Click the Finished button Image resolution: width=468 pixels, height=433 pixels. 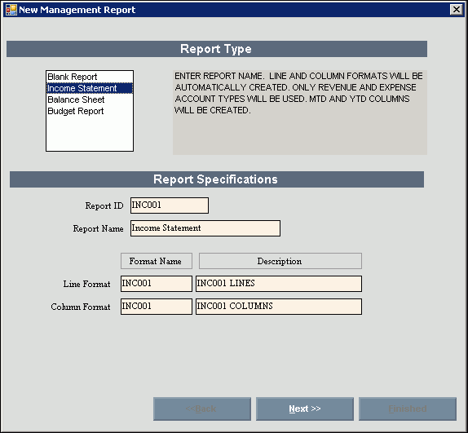(x=408, y=409)
